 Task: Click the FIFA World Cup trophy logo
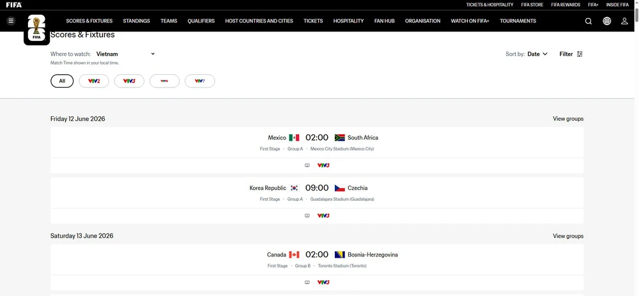[x=36, y=29]
